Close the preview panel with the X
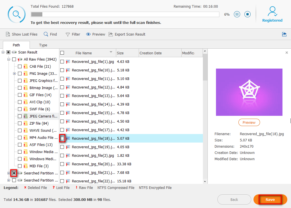 (286, 53)
